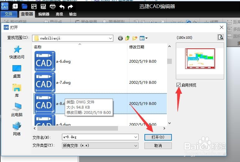Click the save as PDF icon
The height and width of the screenshot is (162, 240).
coord(43,7)
